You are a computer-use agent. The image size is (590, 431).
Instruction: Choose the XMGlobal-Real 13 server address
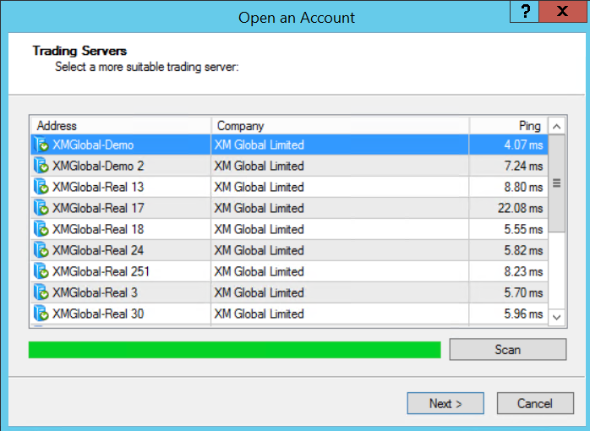[98, 187]
